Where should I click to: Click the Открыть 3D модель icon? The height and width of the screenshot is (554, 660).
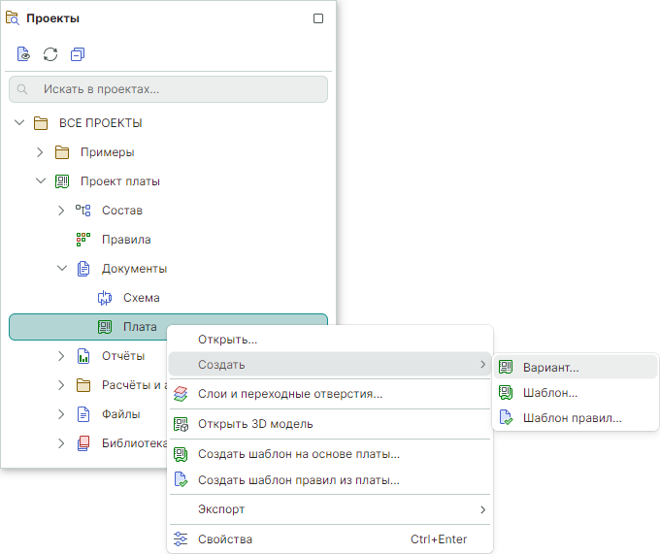click(181, 424)
